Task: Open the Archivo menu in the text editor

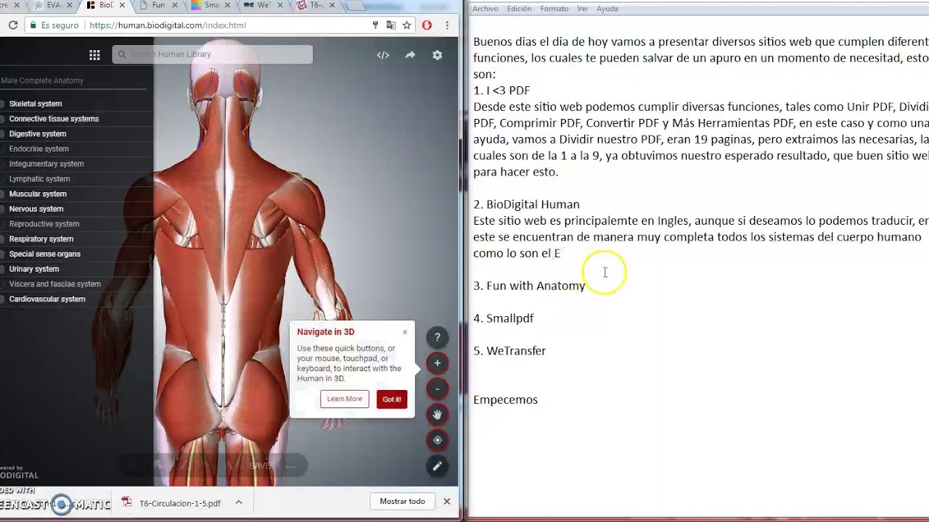Action: coord(486,9)
